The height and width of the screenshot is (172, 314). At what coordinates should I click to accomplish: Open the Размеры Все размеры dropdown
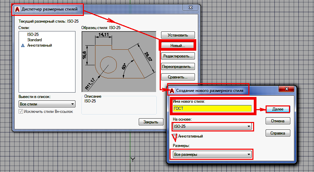[x=212, y=154]
